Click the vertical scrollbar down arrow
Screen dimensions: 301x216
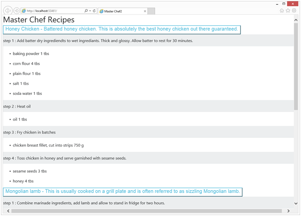[296, 204]
